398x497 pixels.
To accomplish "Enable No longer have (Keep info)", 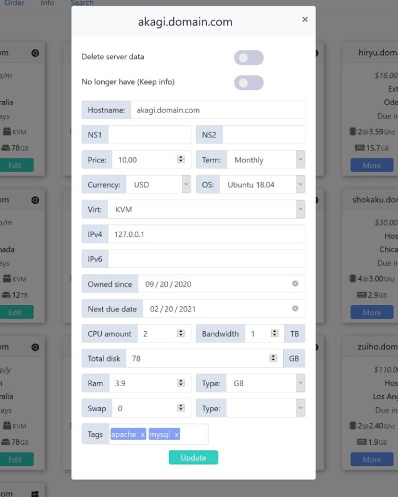I will click(x=248, y=82).
